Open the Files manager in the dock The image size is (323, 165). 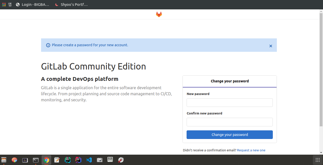pyautogui.click(x=4, y=160)
